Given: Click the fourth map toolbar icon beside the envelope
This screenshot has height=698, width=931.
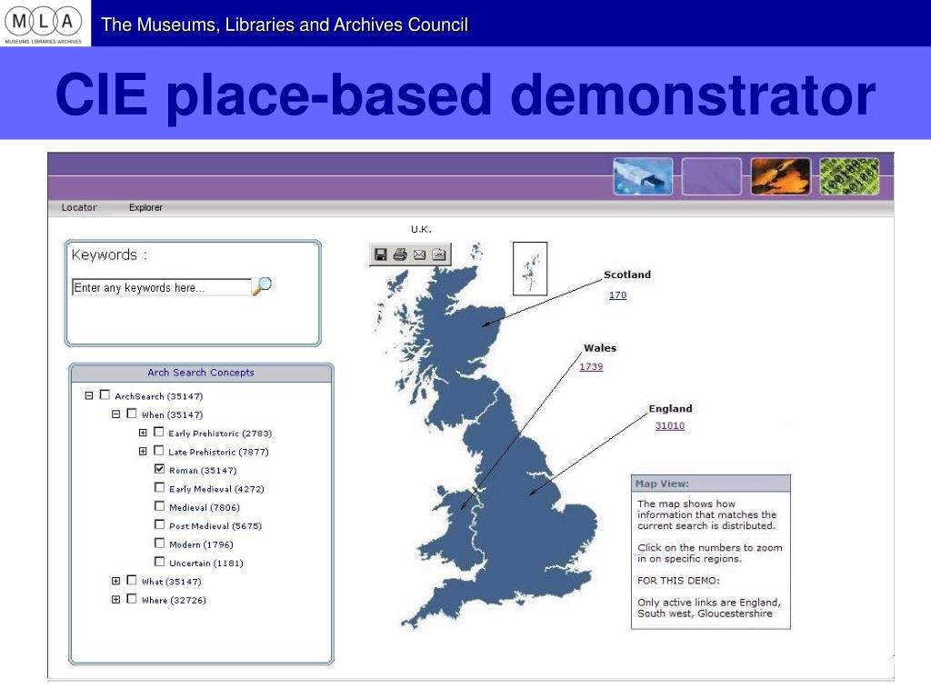Looking at the screenshot, I should coord(439,254).
